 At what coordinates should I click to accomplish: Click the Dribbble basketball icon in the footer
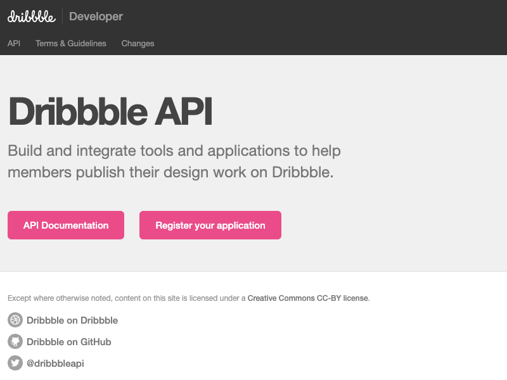pyautogui.click(x=15, y=320)
